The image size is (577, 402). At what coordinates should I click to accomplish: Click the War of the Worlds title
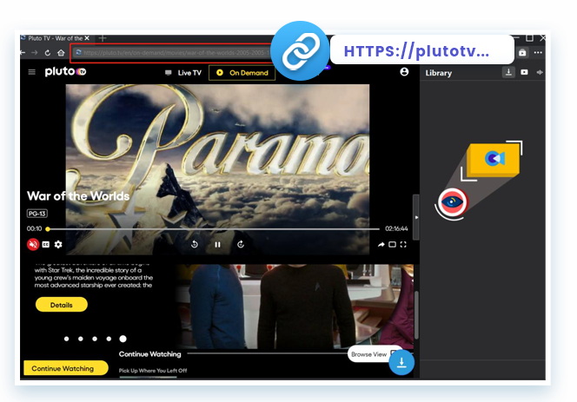pos(78,195)
